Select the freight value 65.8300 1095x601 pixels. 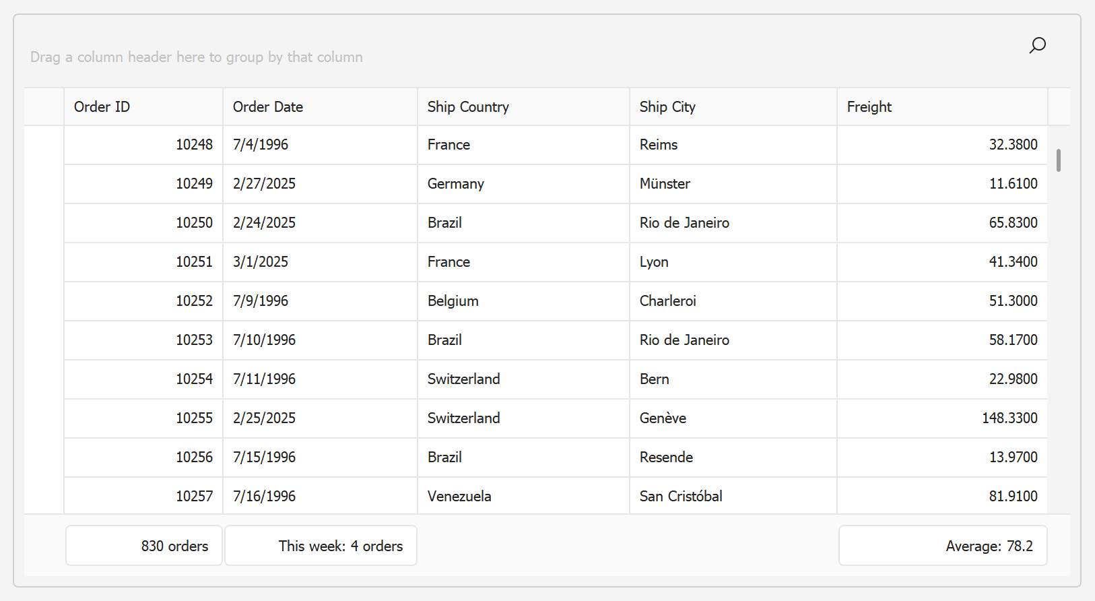click(x=941, y=223)
